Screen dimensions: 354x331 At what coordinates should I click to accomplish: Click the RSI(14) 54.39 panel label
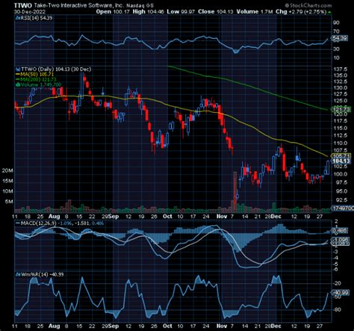(x=37, y=18)
